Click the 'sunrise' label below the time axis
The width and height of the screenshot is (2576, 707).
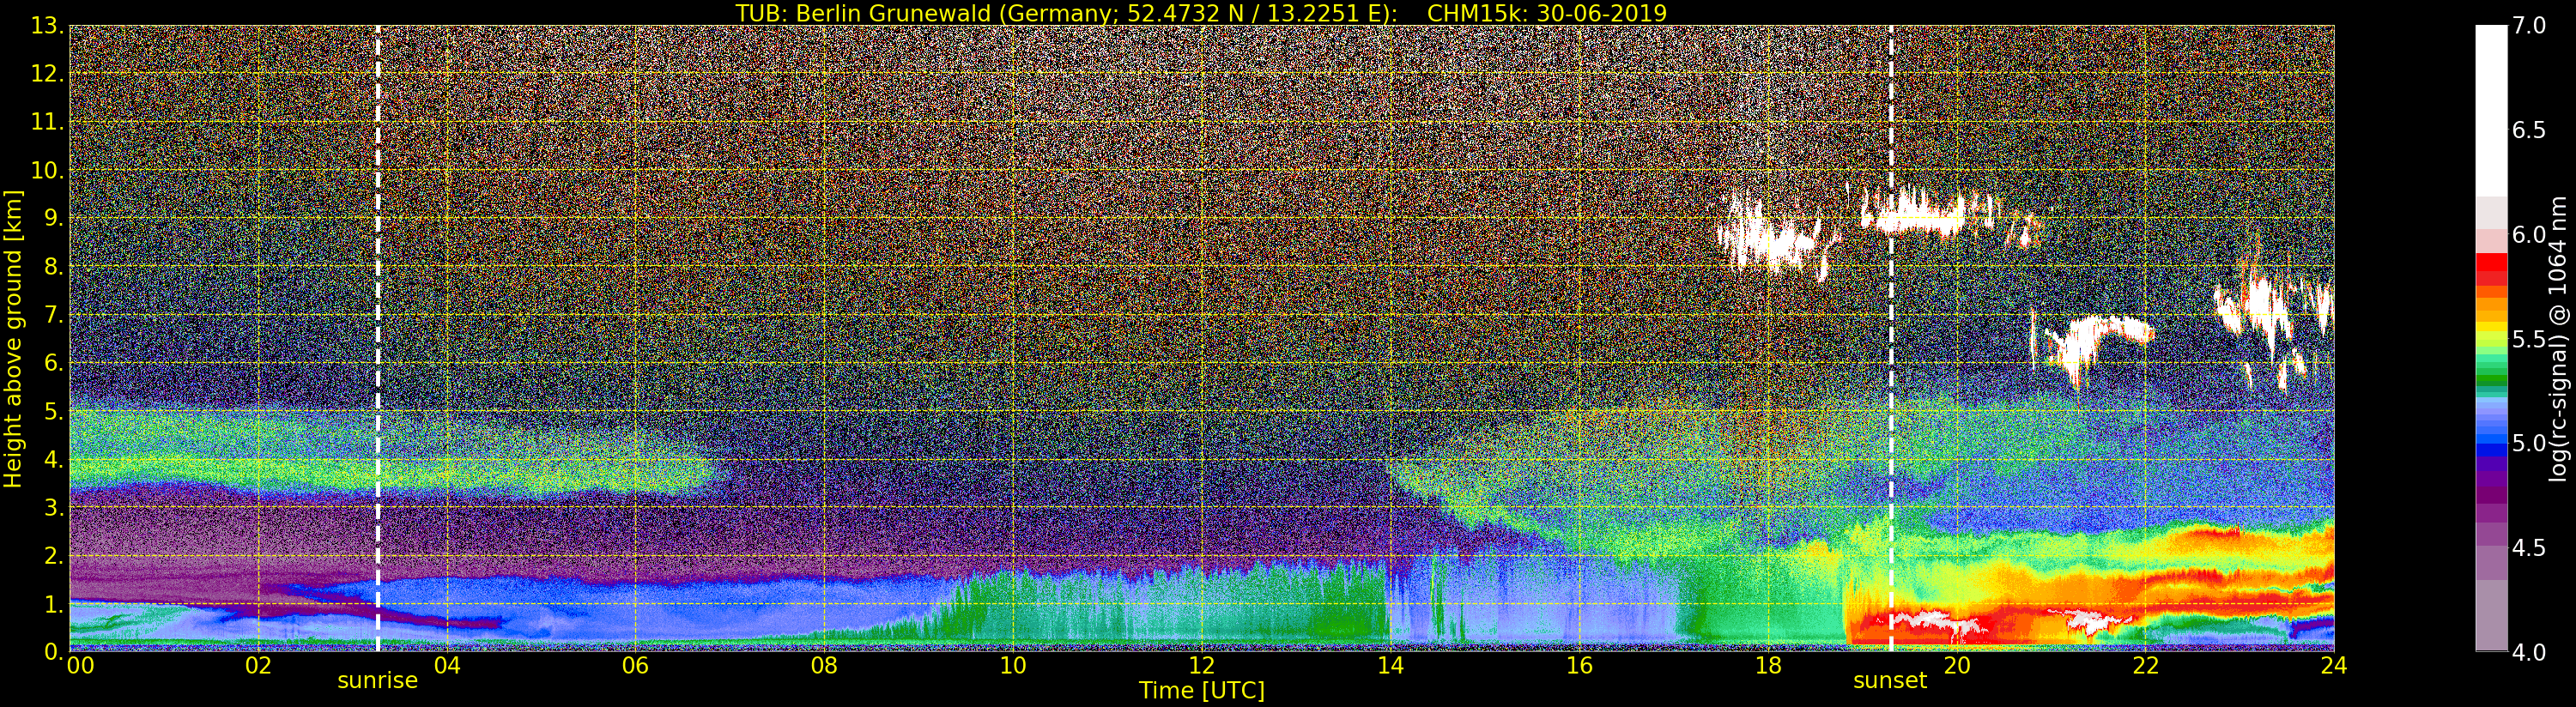(377, 681)
